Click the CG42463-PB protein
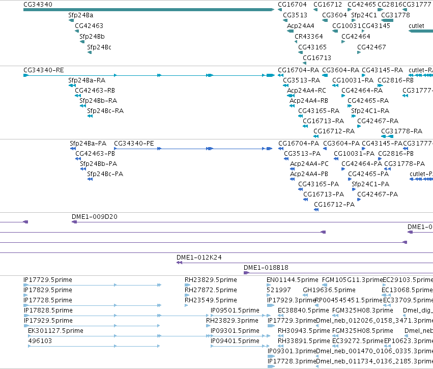Screen dimensions: 433x369 pos(78,159)
